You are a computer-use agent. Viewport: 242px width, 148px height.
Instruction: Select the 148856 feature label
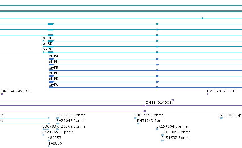tap(55, 144)
